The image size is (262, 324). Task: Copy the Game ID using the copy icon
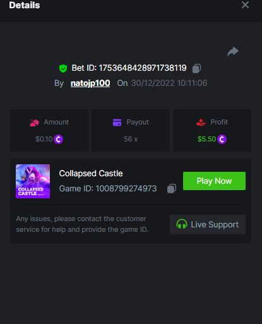[172, 188]
